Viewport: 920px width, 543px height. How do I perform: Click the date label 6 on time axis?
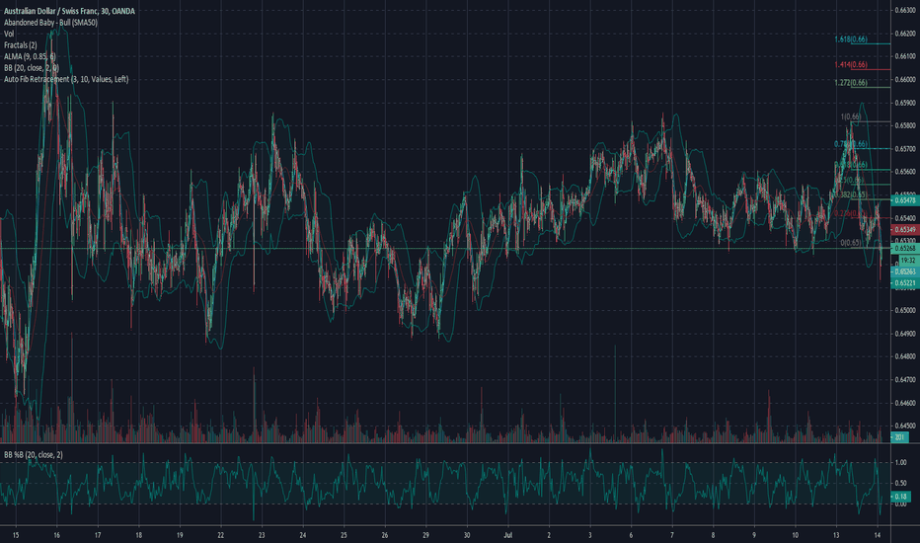(632, 535)
